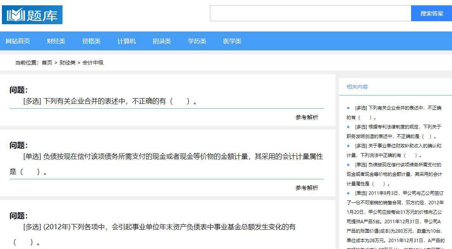View 参考解析 for the 企业合并 question

pos(307,117)
